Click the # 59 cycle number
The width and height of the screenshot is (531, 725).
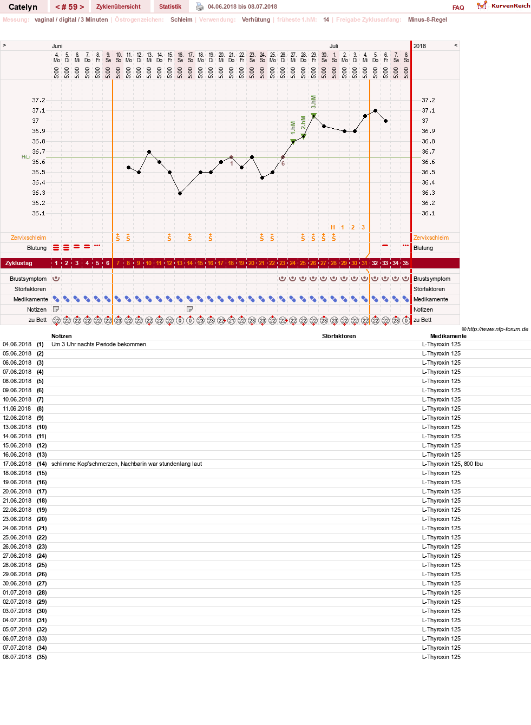coord(70,7)
